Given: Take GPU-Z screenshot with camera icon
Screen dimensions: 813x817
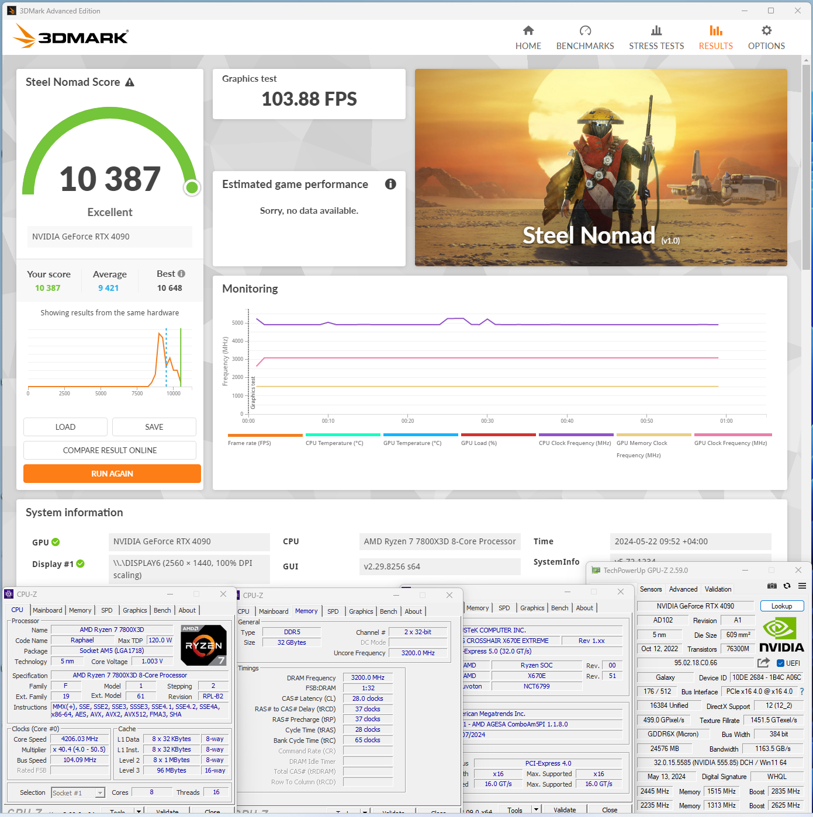Looking at the screenshot, I should pyautogui.click(x=772, y=586).
